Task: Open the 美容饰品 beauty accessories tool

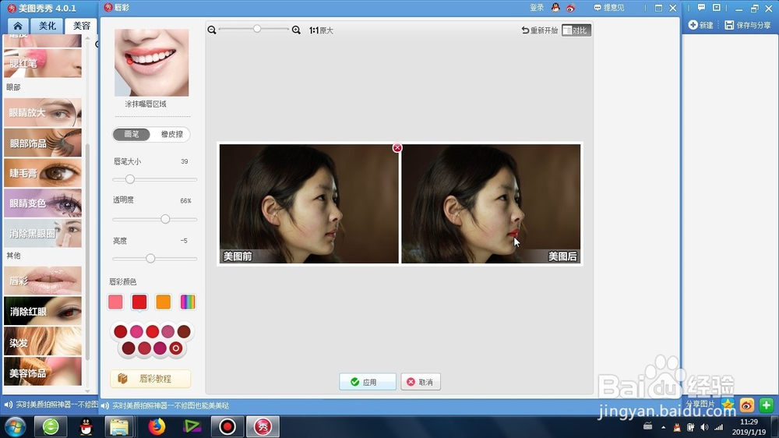Action: (43, 372)
